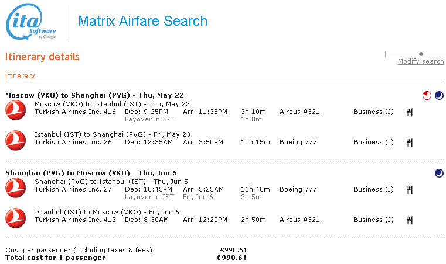Click the Itinerary details page heading
Screen dimensions: 446x264
(42, 57)
